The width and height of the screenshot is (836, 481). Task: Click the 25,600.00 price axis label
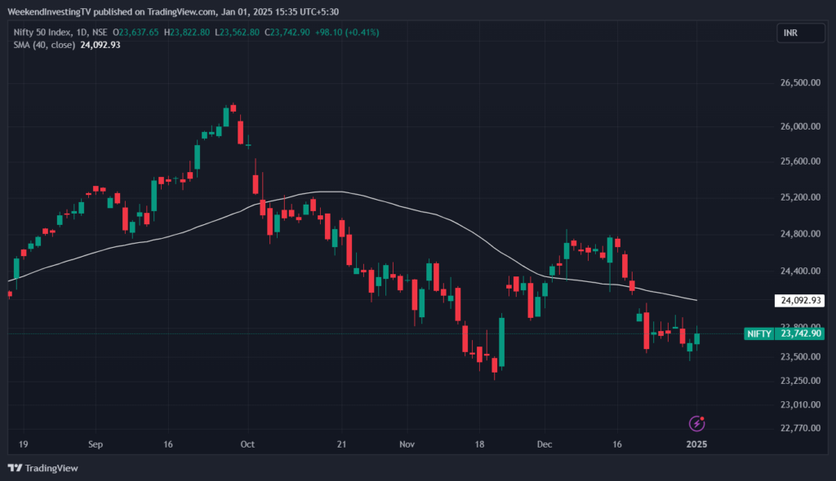[x=800, y=161]
